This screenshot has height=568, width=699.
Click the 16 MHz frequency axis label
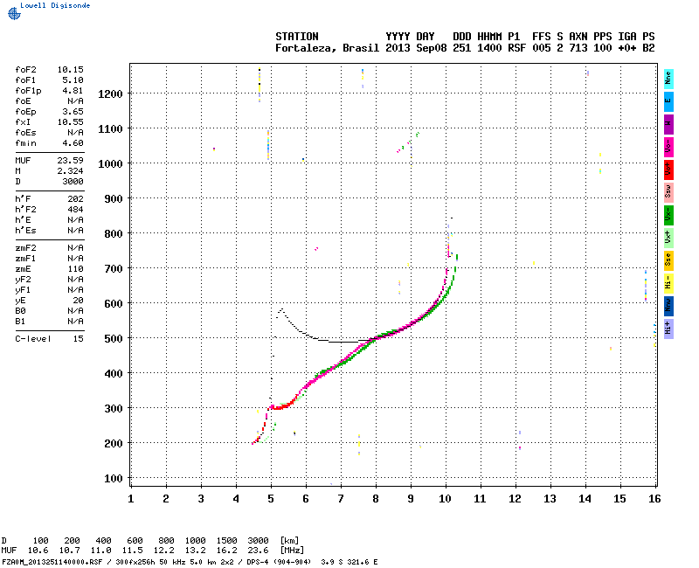(x=654, y=499)
